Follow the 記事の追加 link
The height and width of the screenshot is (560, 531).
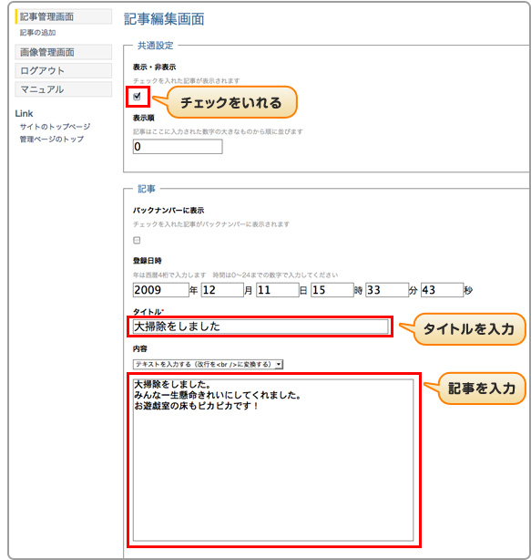[x=38, y=33]
